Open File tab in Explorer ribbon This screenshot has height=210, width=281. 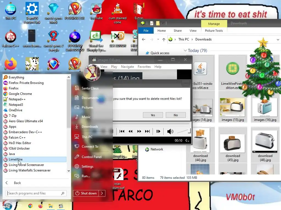point(146,31)
